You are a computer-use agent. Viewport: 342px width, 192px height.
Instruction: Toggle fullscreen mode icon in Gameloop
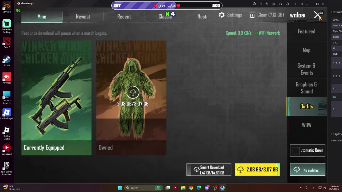coord(280,4)
